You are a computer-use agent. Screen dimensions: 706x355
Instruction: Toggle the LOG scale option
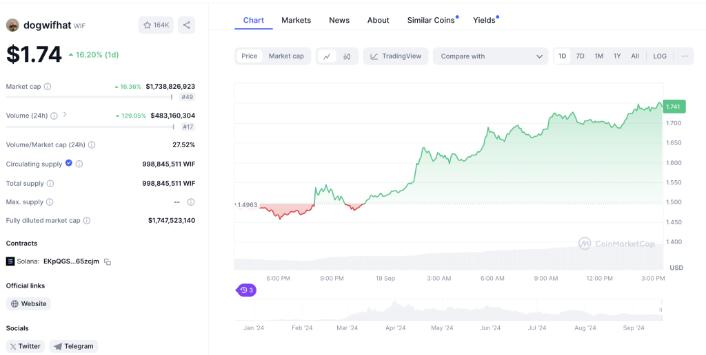(x=660, y=56)
